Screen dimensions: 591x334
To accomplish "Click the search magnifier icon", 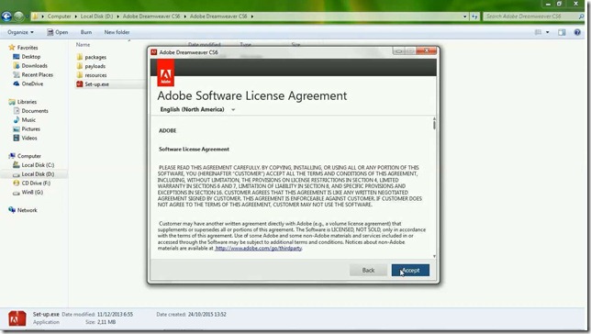I will (x=581, y=17).
